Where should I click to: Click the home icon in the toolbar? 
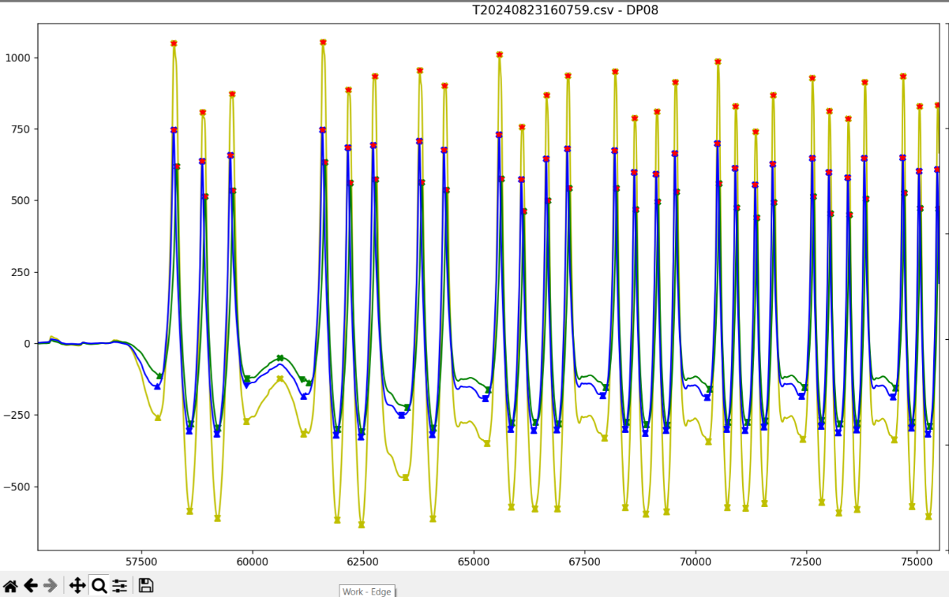pyautogui.click(x=11, y=586)
